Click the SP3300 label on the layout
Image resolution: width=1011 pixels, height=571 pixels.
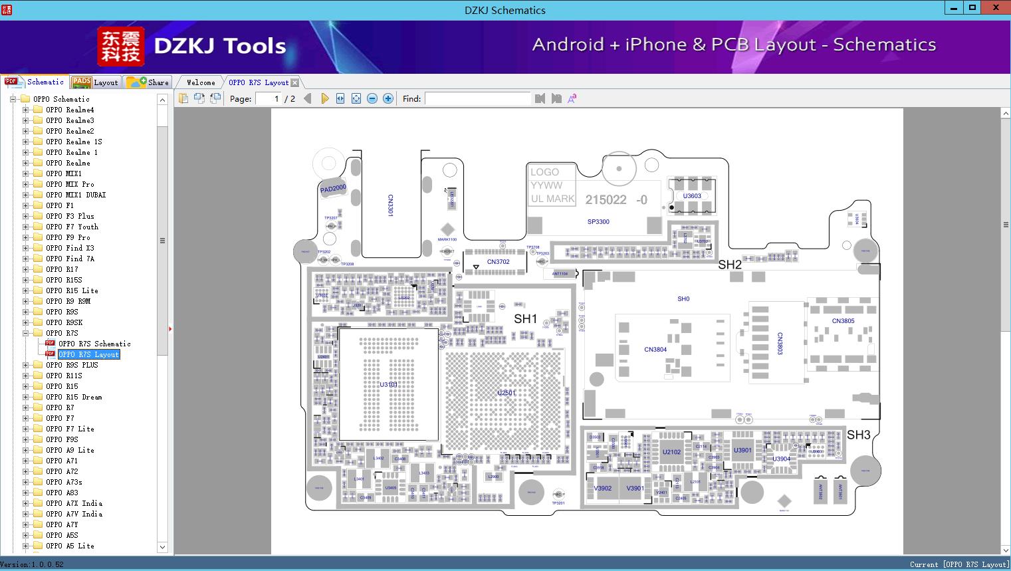pos(598,222)
